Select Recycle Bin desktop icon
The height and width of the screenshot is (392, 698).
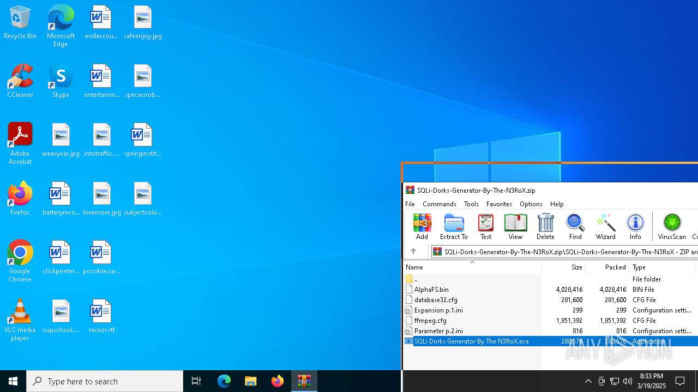[20, 23]
